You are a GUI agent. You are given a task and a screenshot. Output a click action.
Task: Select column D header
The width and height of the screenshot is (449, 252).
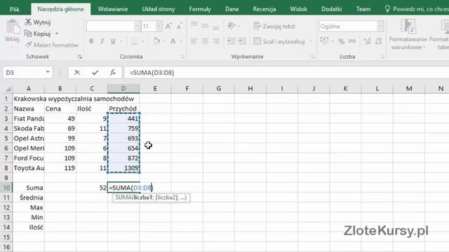click(x=123, y=89)
